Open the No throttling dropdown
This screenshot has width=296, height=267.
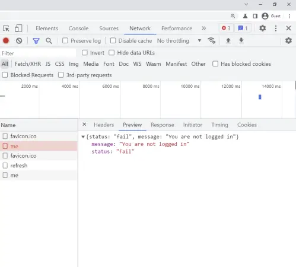coord(179,41)
